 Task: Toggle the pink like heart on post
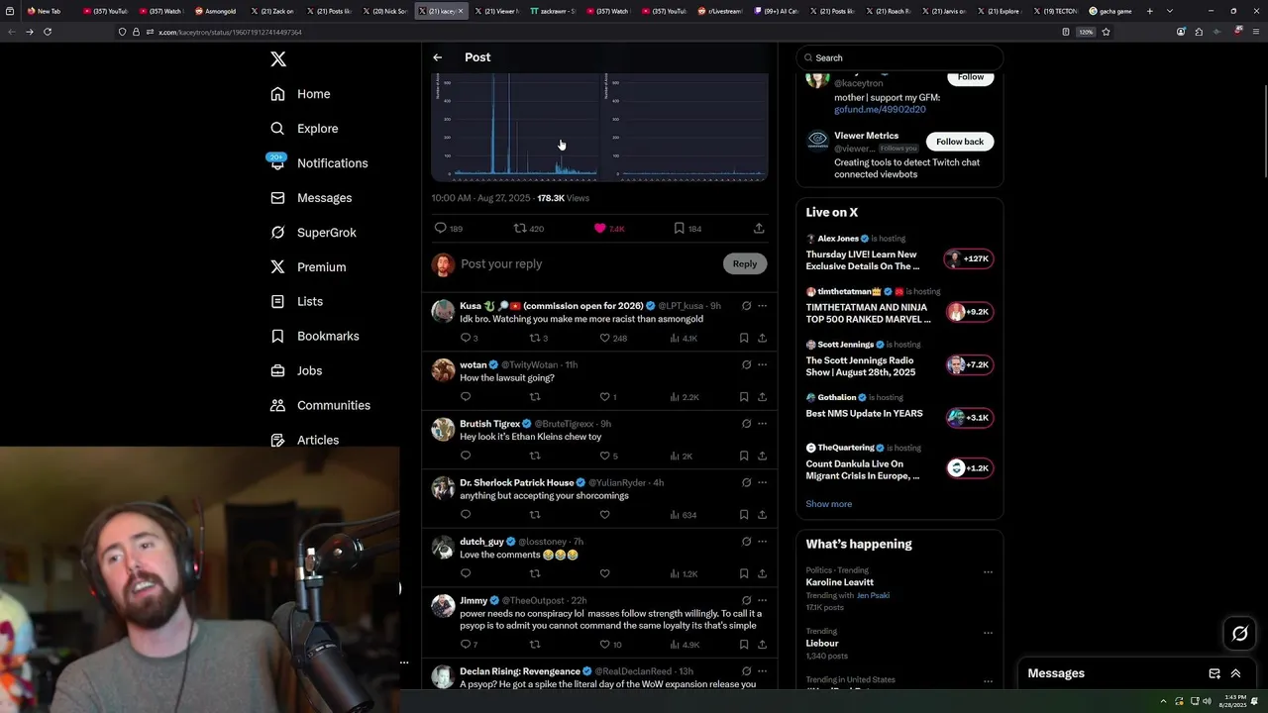(x=599, y=229)
